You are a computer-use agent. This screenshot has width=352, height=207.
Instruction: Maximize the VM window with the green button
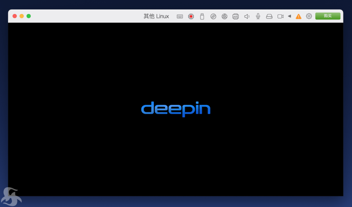pos(28,16)
